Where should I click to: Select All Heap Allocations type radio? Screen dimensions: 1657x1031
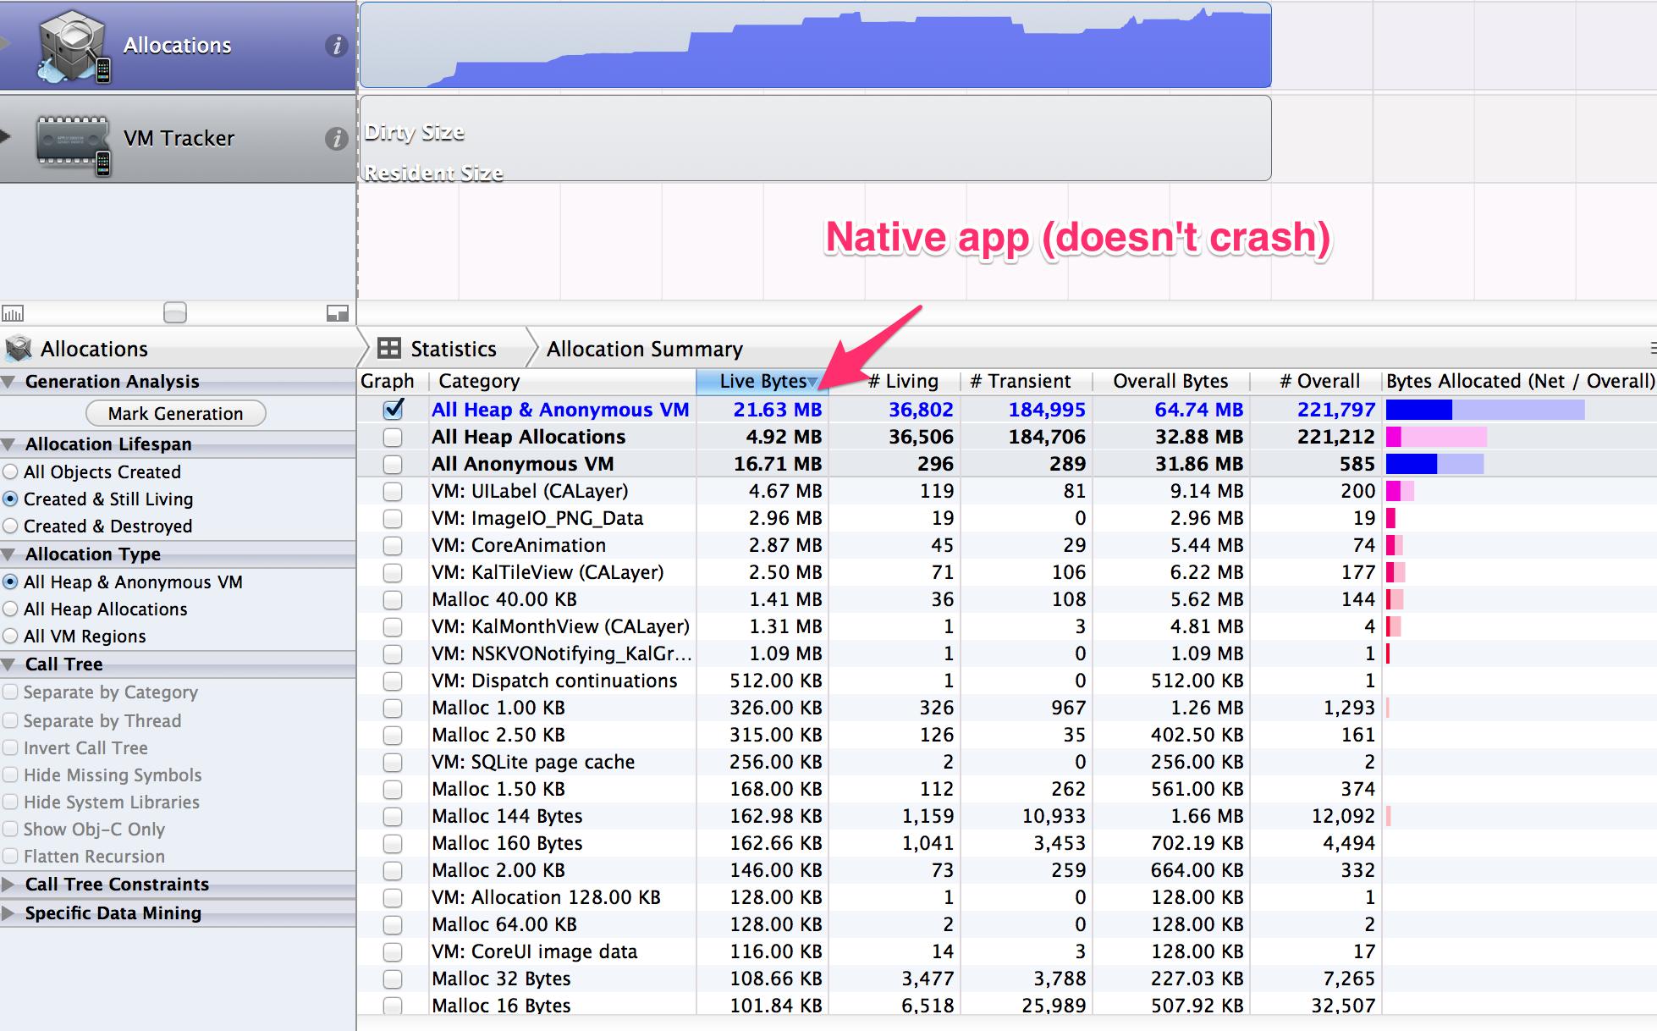[x=10, y=609]
